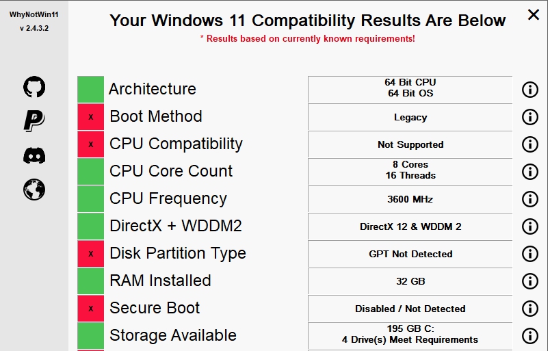Open CPU Compatibility info icon
550x351 pixels.
tap(529, 144)
